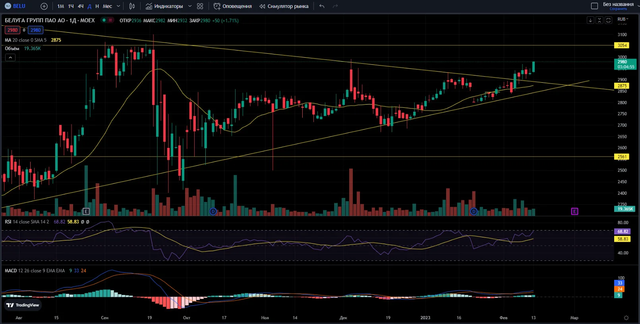Click the blue 2980 buy price button
The image size is (640, 324).
click(35, 30)
